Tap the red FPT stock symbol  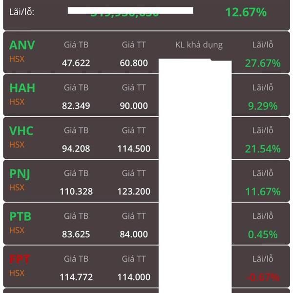click(20, 259)
